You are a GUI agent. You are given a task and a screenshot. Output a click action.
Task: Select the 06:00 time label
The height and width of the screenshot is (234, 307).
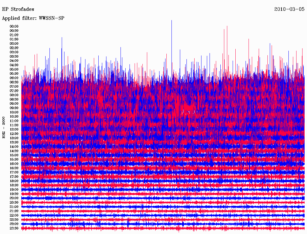click(x=14, y=78)
